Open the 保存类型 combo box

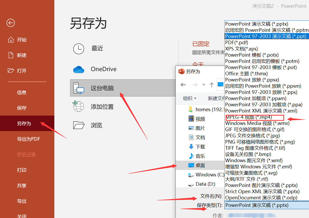click(x=267, y=205)
